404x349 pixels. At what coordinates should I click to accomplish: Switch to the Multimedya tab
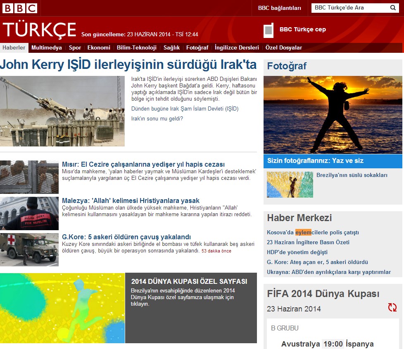(47, 47)
